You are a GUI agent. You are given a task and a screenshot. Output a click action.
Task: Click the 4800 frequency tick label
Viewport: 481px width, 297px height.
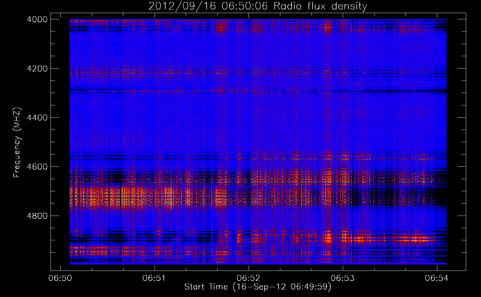pyautogui.click(x=37, y=216)
